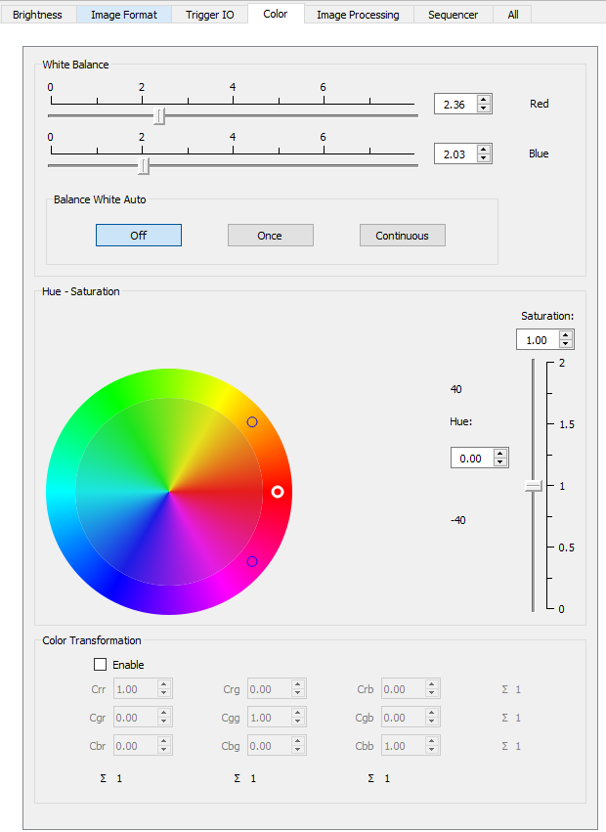Image resolution: width=606 pixels, height=832 pixels.
Task: Open the Sequencer tab
Action: [453, 15]
